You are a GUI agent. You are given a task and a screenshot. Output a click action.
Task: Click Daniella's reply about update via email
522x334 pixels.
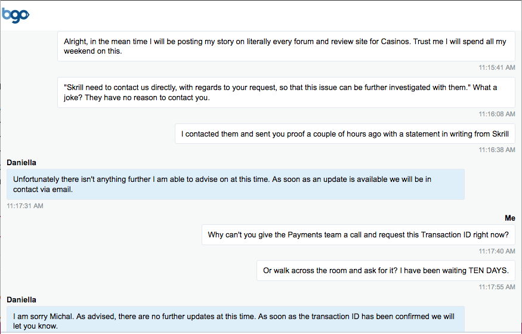coord(236,184)
